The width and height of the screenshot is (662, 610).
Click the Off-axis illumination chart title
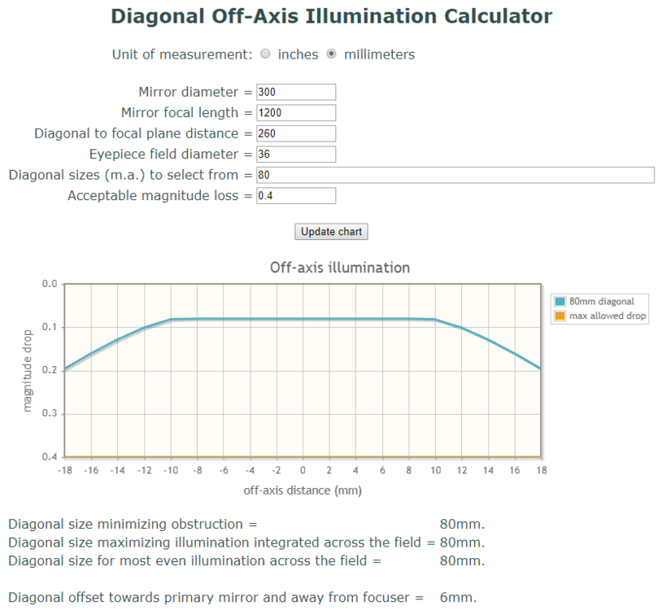(339, 268)
